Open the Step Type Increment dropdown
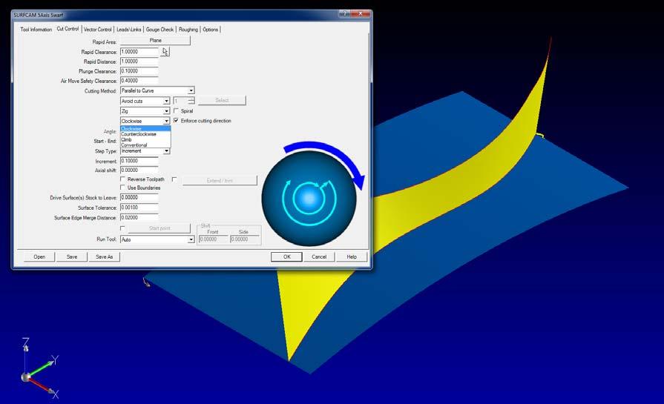This screenshot has height=404, width=664. (x=166, y=151)
